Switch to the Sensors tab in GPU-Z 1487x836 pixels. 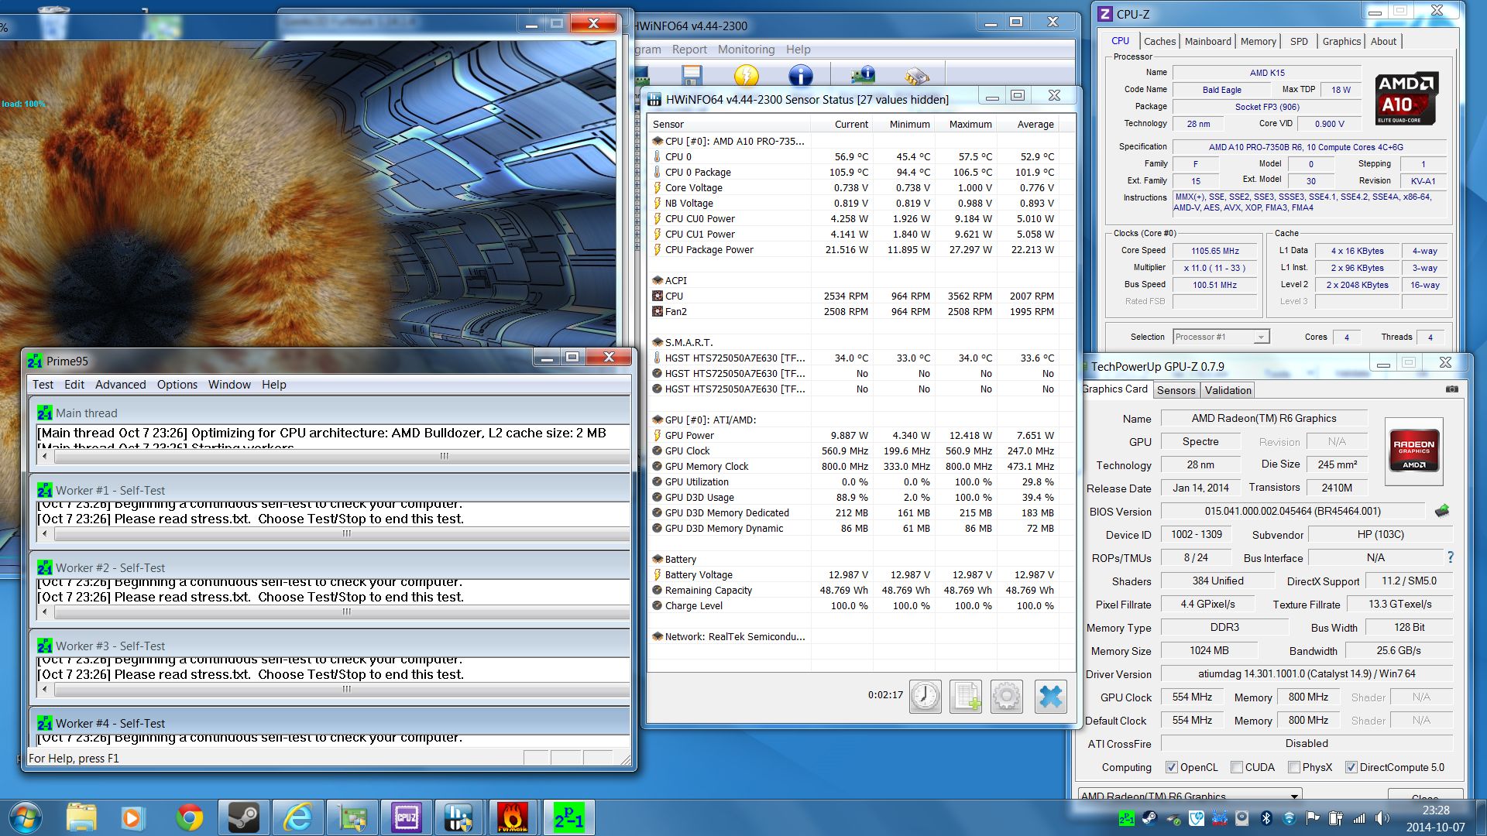(x=1176, y=390)
